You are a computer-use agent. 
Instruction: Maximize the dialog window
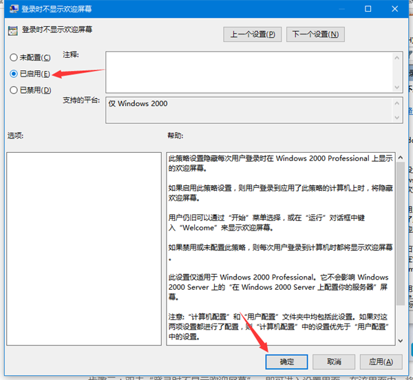368,9
